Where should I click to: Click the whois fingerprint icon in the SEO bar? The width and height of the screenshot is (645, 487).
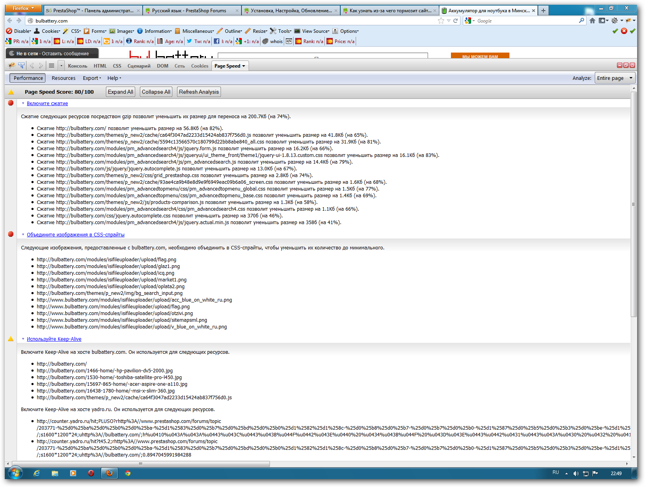coord(265,41)
